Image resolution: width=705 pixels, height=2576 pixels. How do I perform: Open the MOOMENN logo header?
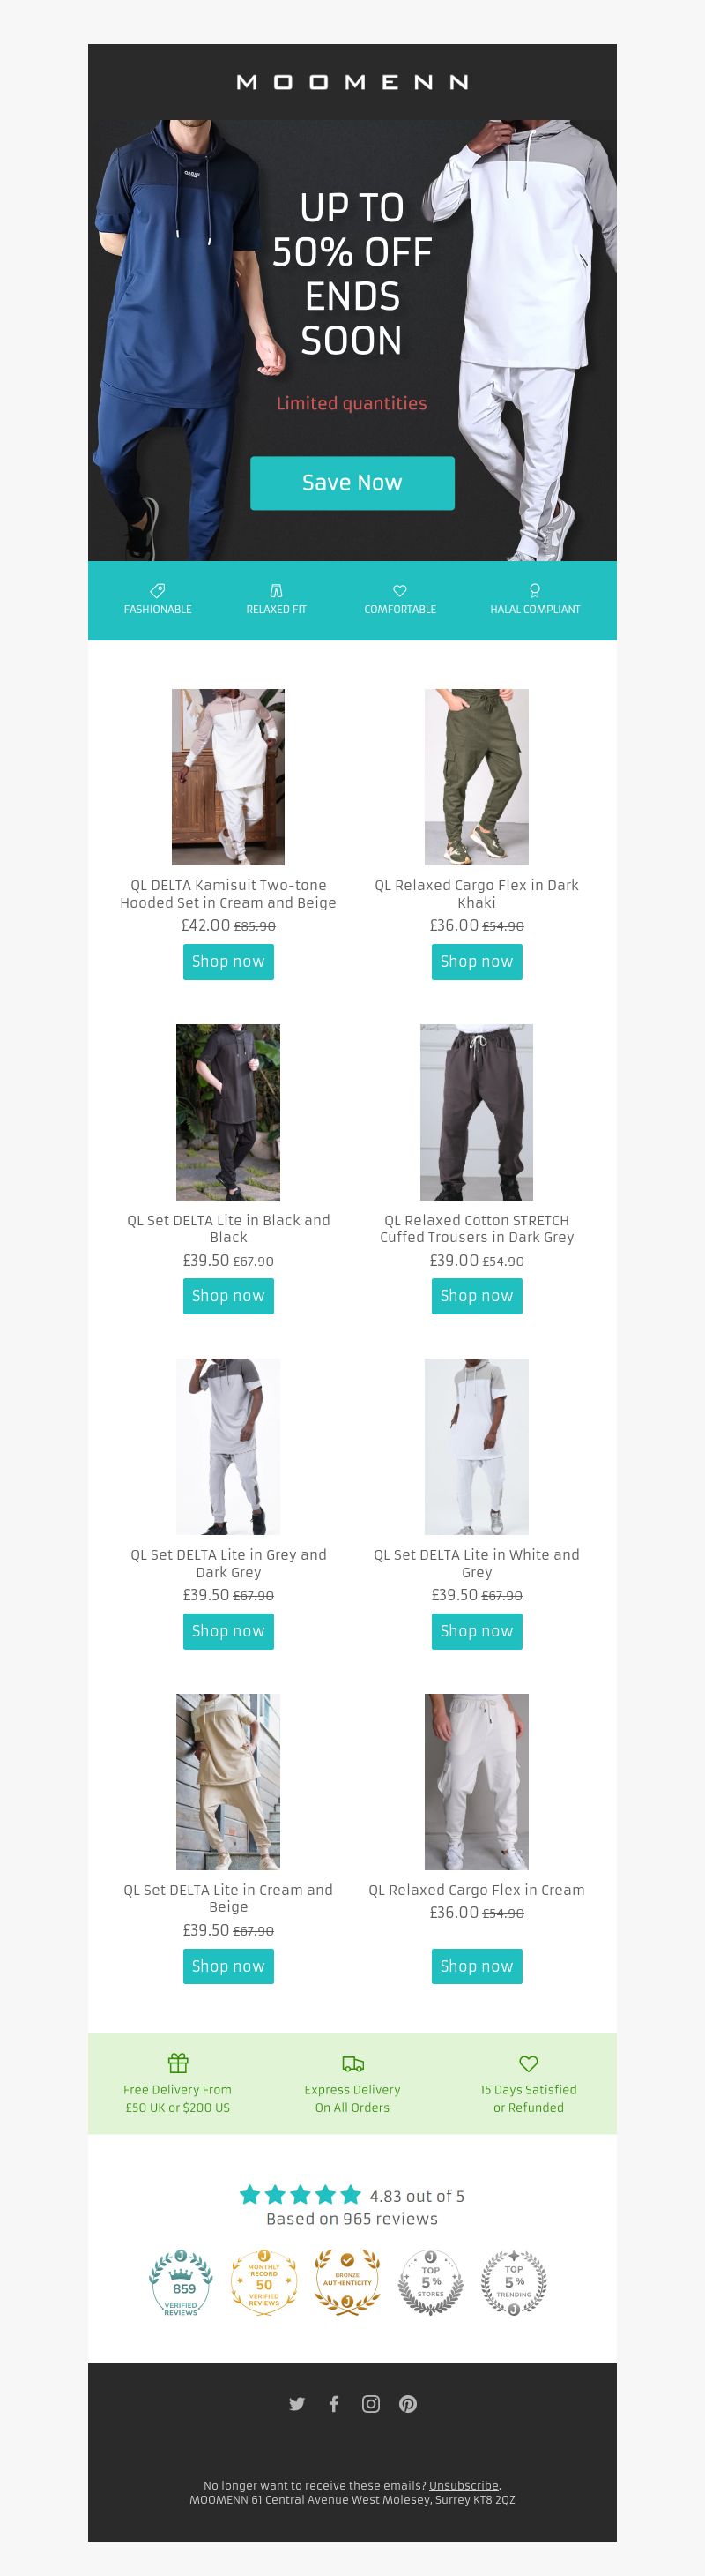point(352,82)
